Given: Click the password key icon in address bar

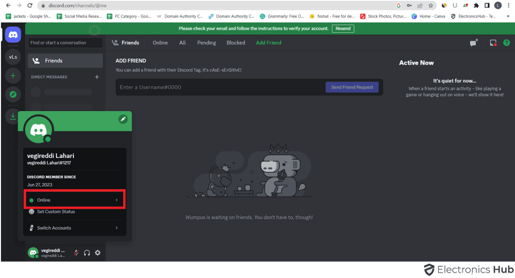Looking at the screenshot, I should pyautogui.click(x=409, y=6).
